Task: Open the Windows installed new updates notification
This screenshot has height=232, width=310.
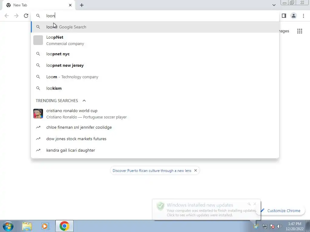Action: [x=206, y=210]
